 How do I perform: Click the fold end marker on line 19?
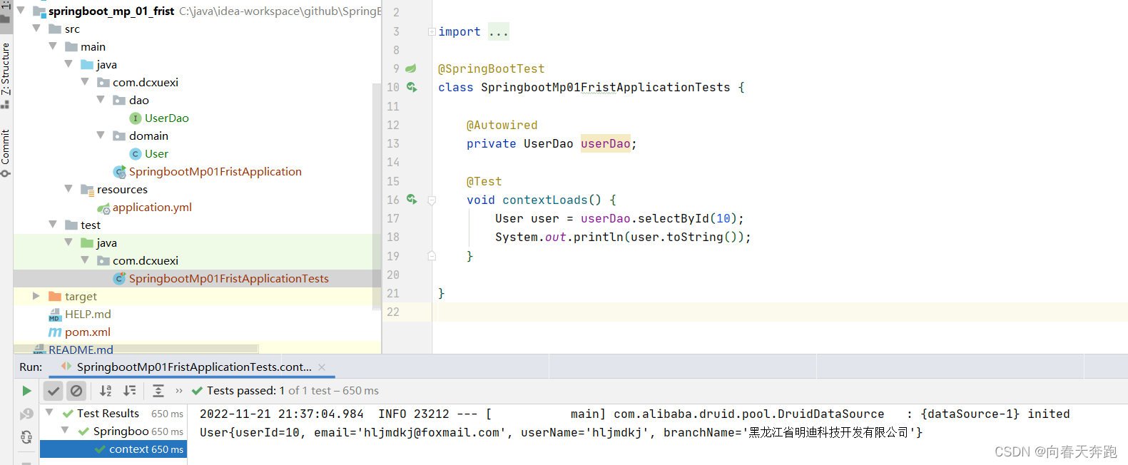(432, 255)
